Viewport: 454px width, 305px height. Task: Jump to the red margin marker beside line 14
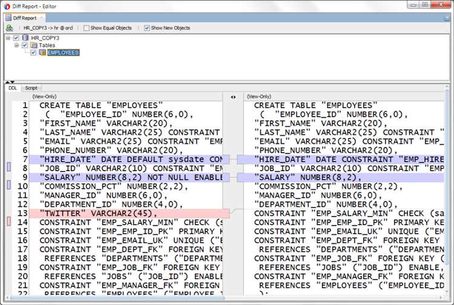click(x=9, y=221)
